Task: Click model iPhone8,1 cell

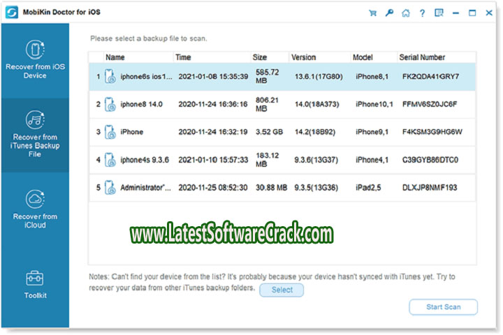Action: click(x=372, y=77)
